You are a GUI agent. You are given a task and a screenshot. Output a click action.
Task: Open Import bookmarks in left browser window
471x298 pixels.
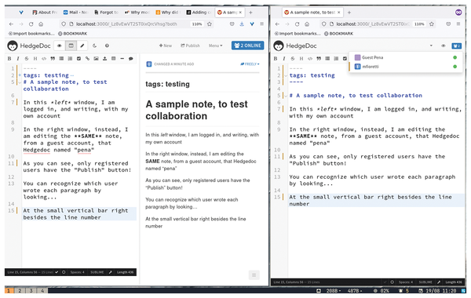(x=31, y=34)
